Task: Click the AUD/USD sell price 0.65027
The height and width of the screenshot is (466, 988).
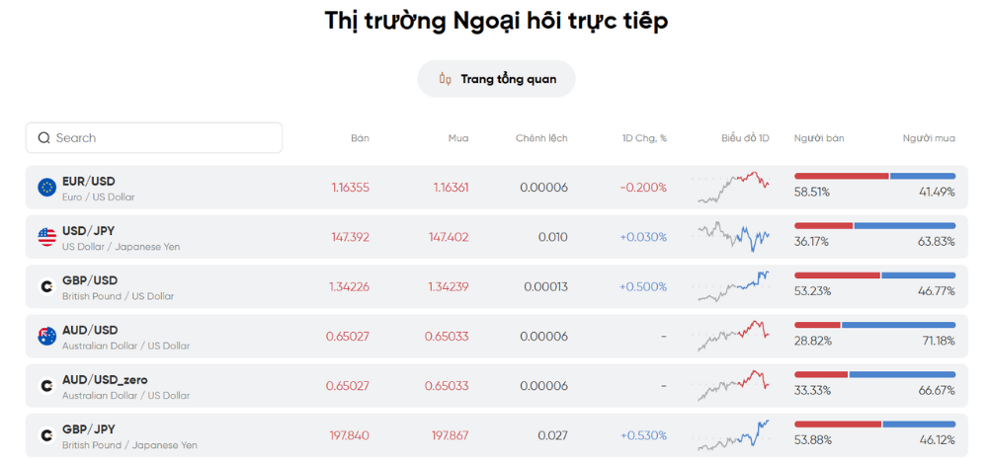Action: coord(348,337)
